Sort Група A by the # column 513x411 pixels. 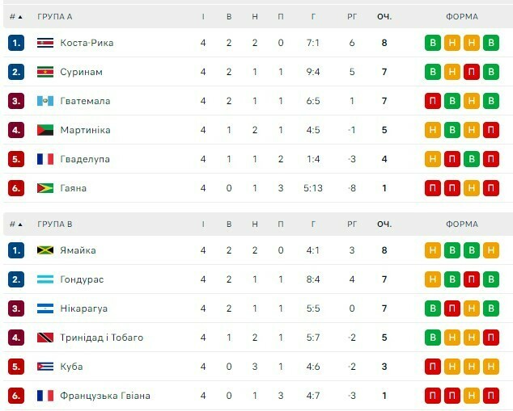click(x=15, y=16)
